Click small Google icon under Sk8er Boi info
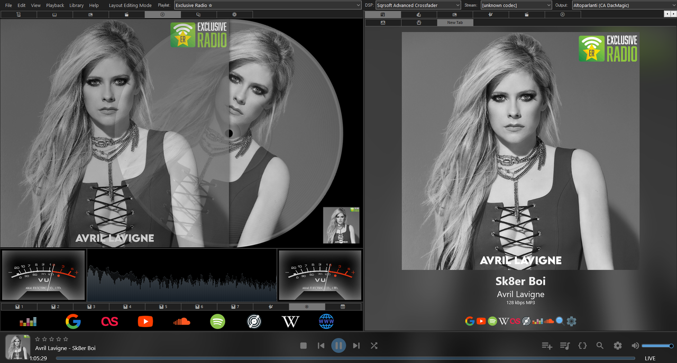Viewport: 677px width, 363px height. 470,321
